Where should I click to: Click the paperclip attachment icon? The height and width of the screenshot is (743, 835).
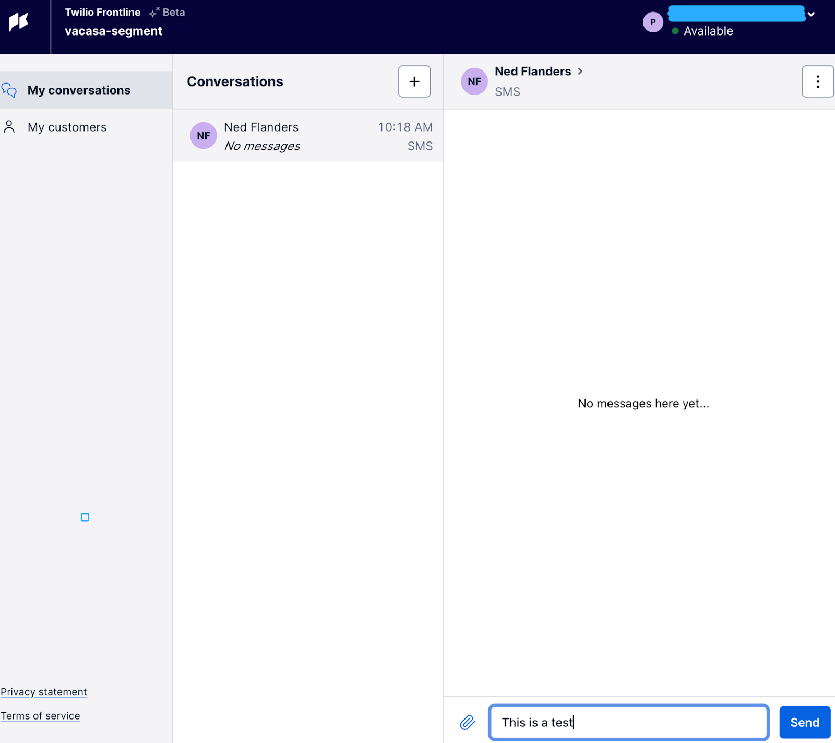pyautogui.click(x=467, y=722)
